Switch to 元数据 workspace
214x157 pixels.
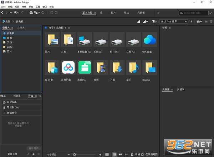pyautogui.click(x=141, y=13)
